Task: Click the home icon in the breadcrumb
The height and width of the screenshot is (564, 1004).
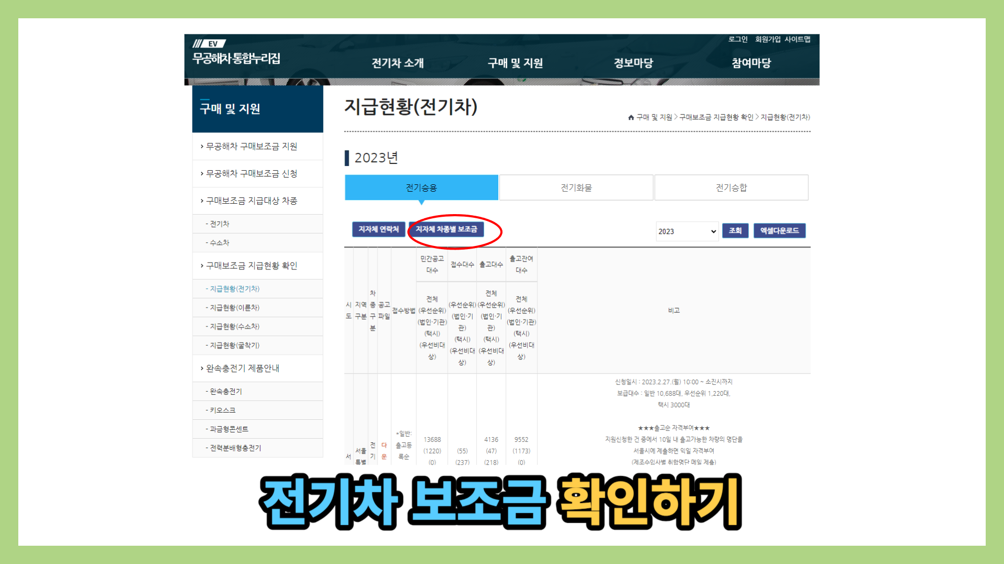Action: pyautogui.click(x=631, y=118)
